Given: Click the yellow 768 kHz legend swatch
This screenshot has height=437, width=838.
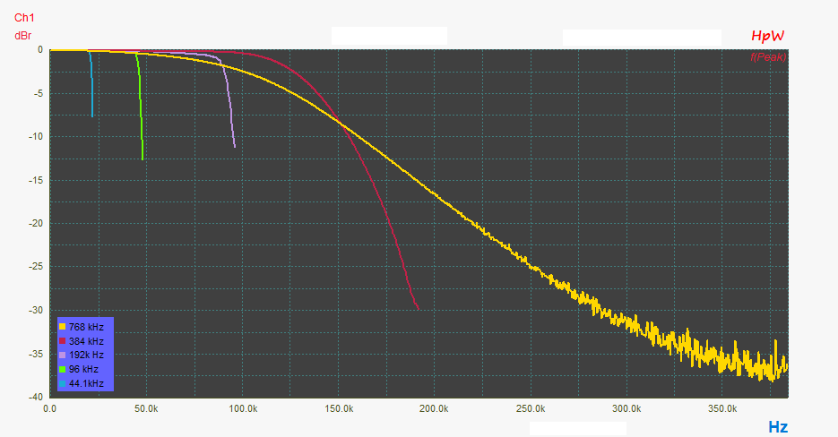Looking at the screenshot, I should pos(63,327).
